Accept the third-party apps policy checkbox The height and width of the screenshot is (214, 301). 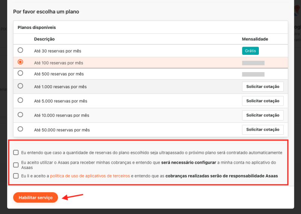tap(16, 176)
